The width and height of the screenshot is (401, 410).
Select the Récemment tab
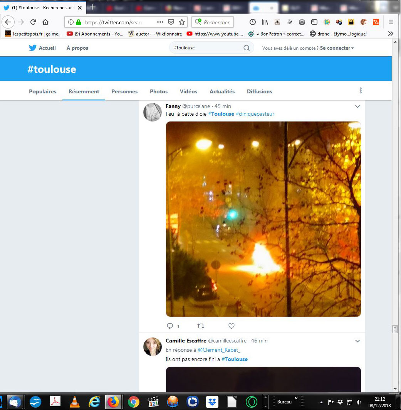click(x=84, y=91)
